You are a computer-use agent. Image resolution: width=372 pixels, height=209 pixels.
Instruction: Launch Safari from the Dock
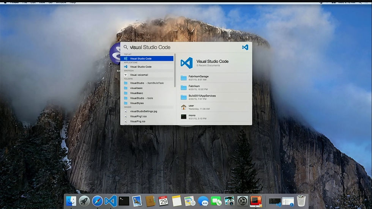coord(98,201)
